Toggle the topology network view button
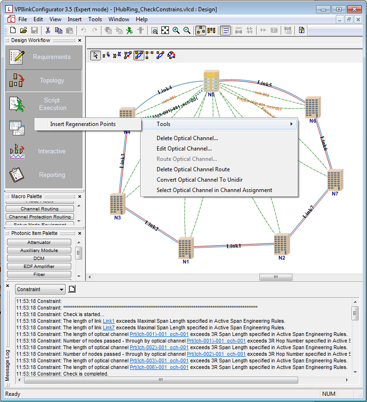The width and height of the screenshot is (367, 402). click(200, 30)
